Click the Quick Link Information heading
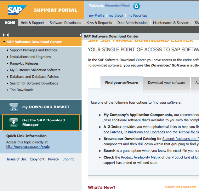This screenshot has width=199, height=191. (x=26, y=136)
